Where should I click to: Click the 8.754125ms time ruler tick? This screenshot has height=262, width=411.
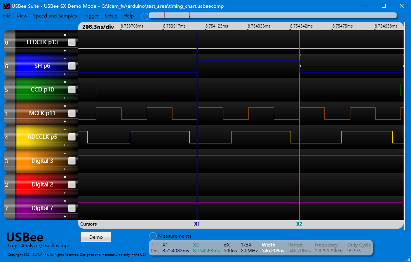[216, 26]
